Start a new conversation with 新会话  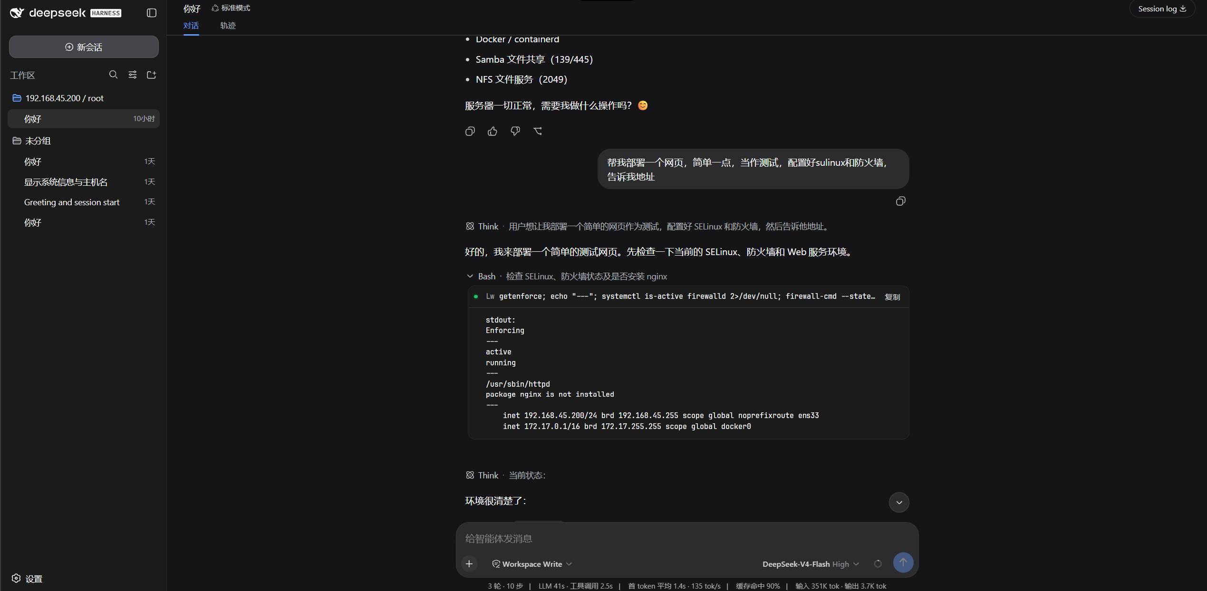pyautogui.click(x=84, y=47)
